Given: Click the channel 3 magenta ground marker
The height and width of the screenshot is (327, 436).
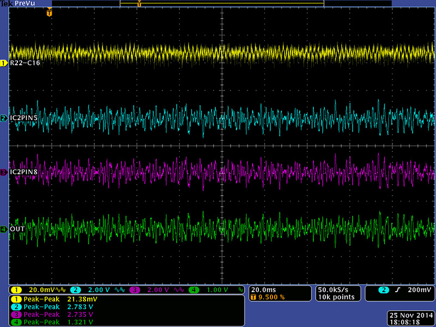Looking at the screenshot, I should [4, 172].
